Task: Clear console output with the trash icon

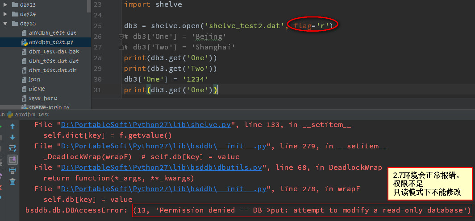Action: pyautogui.click(x=12, y=182)
